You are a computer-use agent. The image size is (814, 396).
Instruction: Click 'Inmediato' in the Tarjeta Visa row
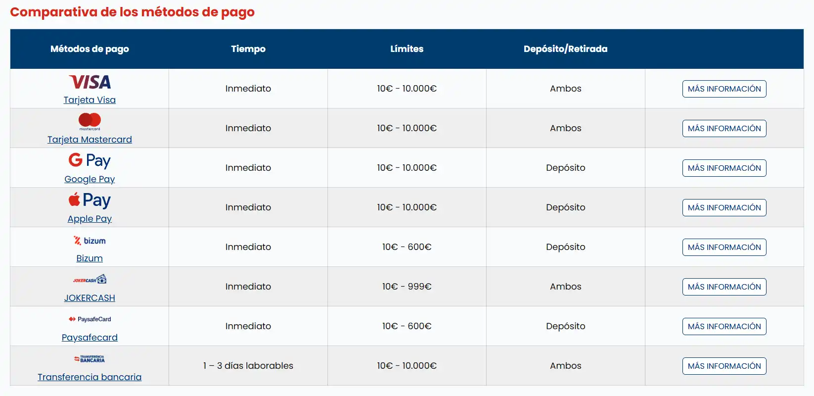(248, 89)
